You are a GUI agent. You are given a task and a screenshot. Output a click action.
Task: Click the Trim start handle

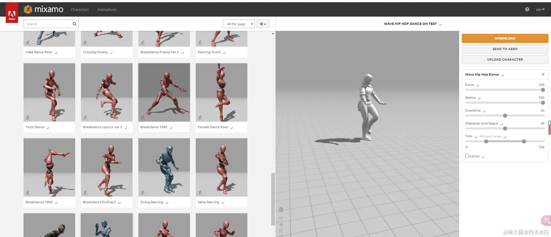click(486, 141)
